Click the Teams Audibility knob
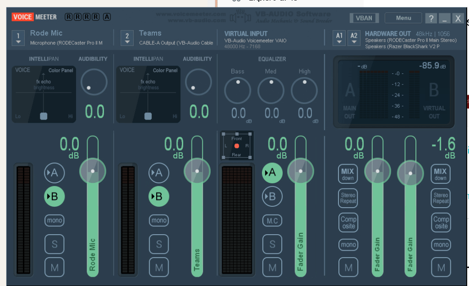This screenshot has height=286, width=469. (198, 82)
